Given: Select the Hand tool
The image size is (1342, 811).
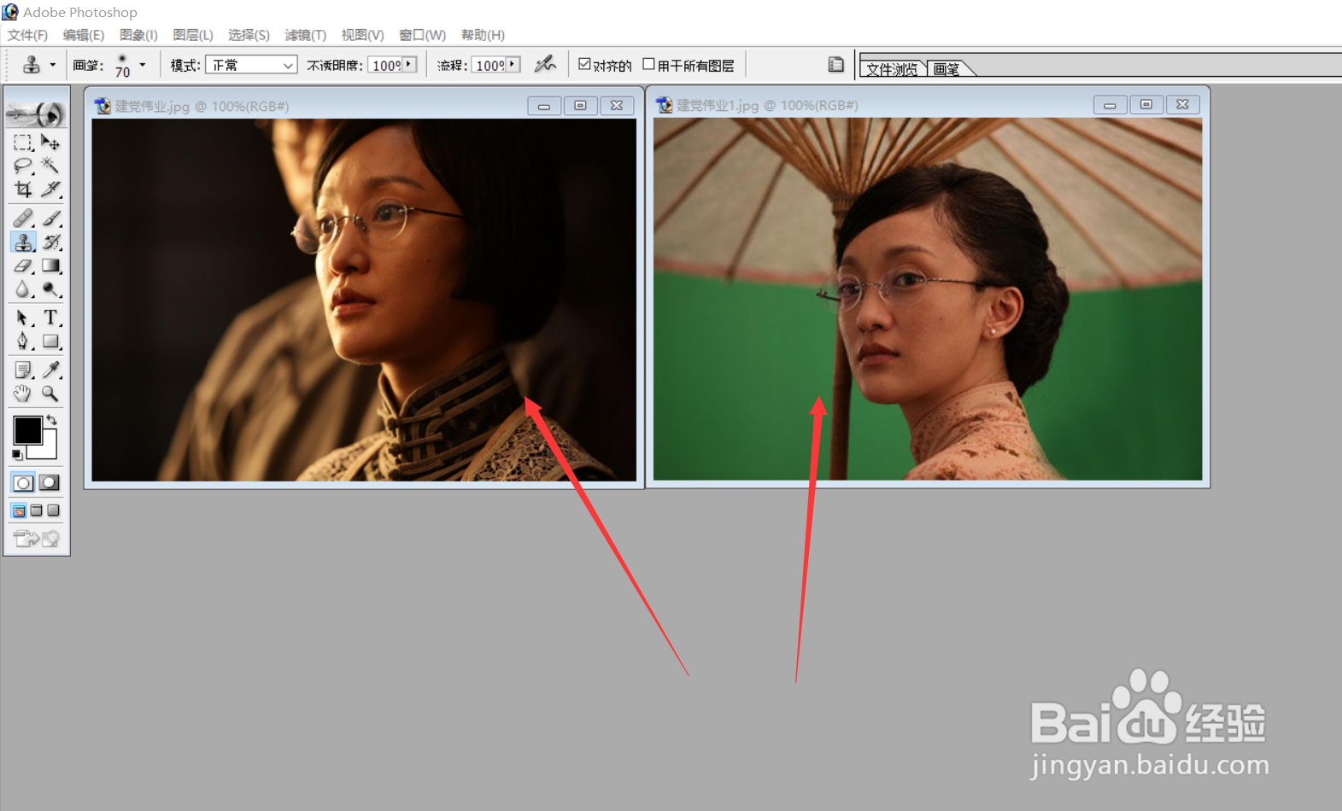Looking at the screenshot, I should [x=23, y=394].
